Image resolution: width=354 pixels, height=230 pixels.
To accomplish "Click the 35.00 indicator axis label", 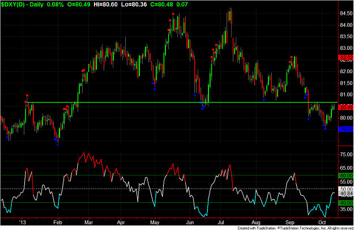I will click(x=346, y=210).
